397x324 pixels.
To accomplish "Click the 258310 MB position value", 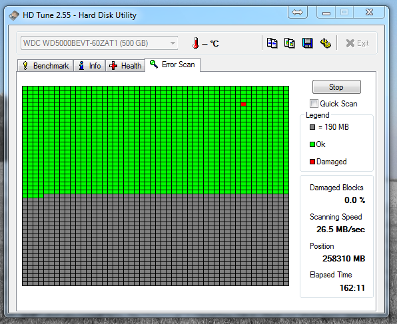I will pos(344,259).
